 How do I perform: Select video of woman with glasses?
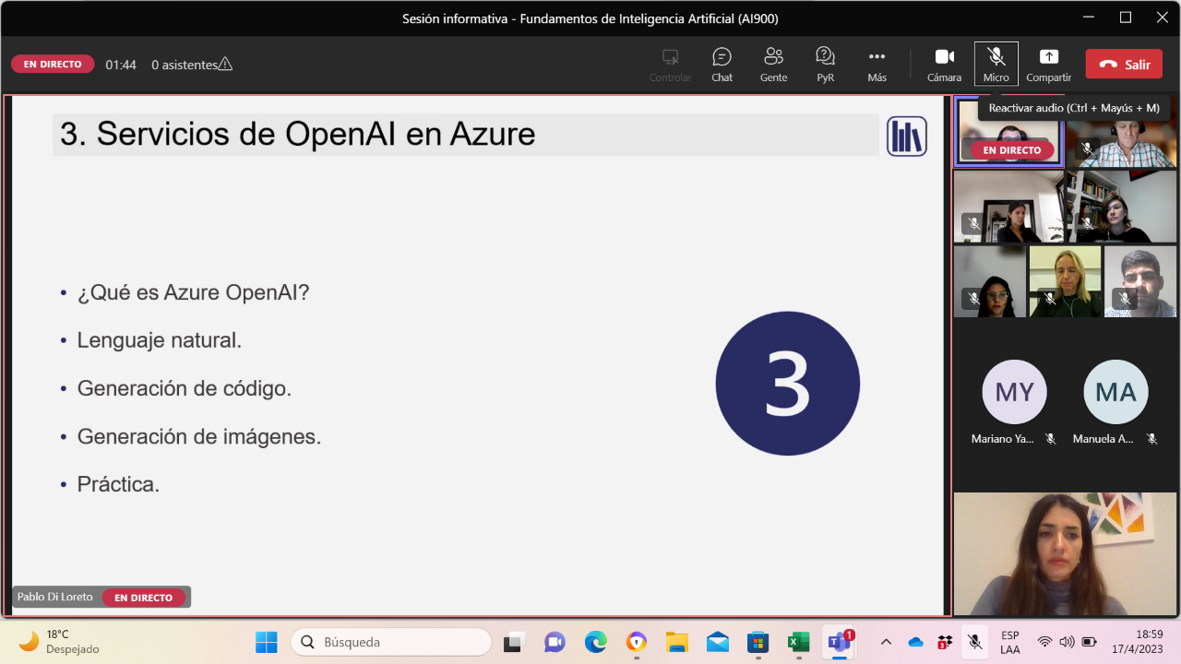tap(989, 281)
